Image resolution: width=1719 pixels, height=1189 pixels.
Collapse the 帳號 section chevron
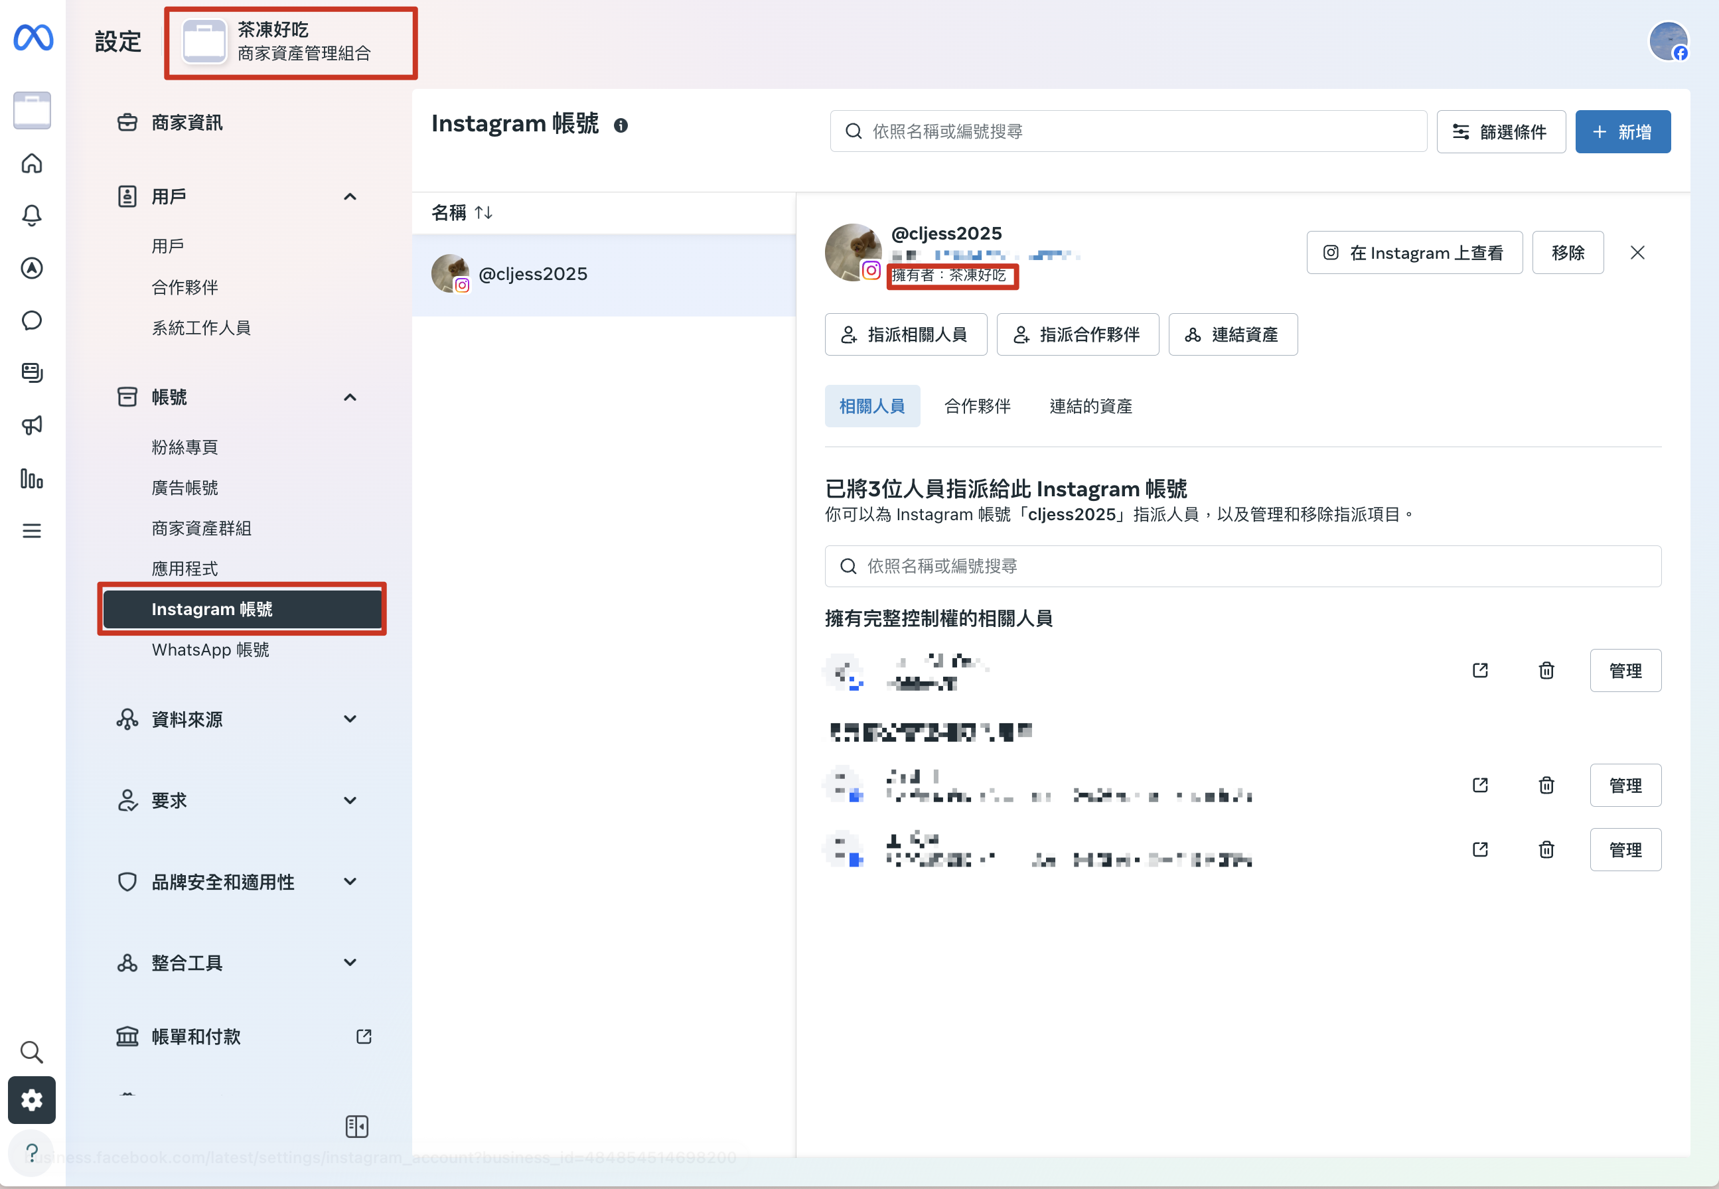[x=350, y=397]
